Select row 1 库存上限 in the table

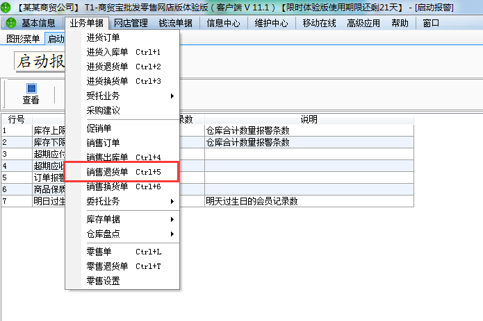pos(49,130)
